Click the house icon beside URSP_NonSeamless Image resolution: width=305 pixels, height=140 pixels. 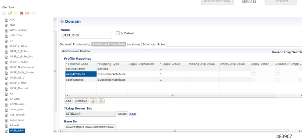click(7, 67)
